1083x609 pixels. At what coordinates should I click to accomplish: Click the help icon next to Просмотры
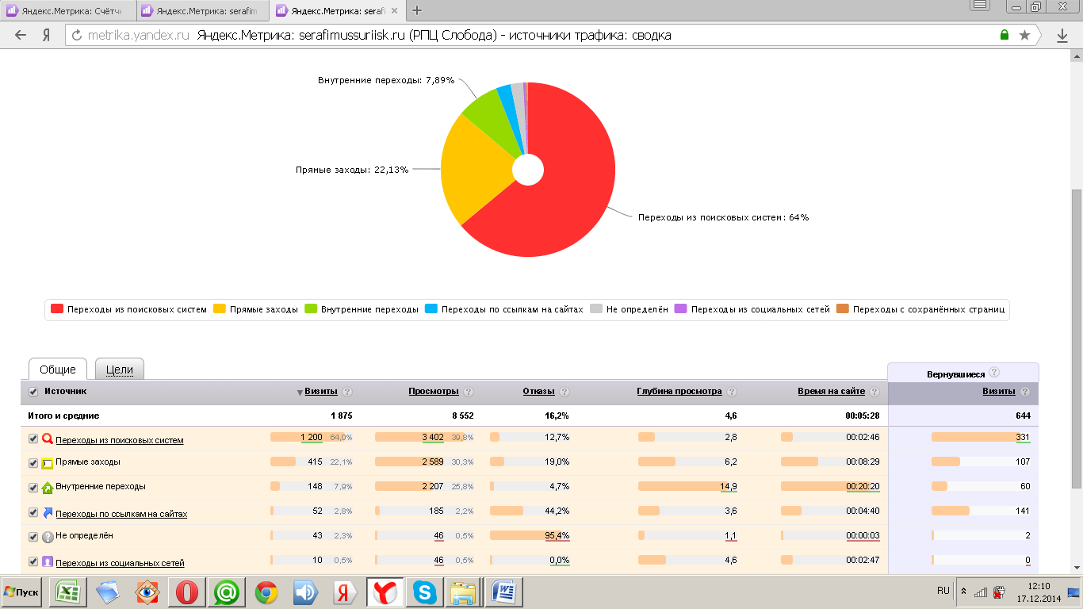click(469, 392)
